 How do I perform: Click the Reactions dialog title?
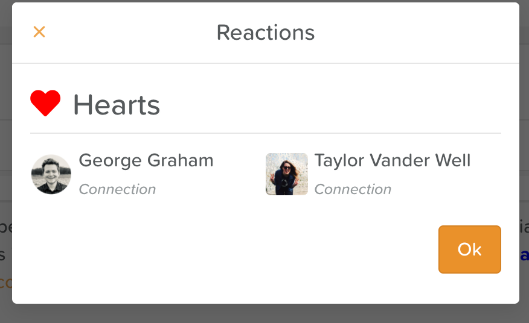(266, 32)
